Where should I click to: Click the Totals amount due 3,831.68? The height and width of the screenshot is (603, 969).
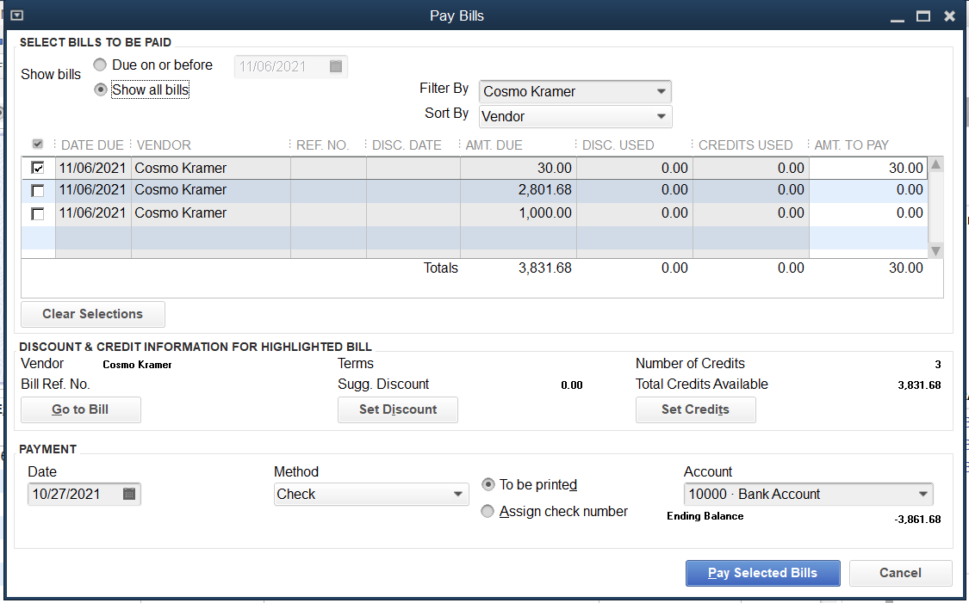point(545,268)
